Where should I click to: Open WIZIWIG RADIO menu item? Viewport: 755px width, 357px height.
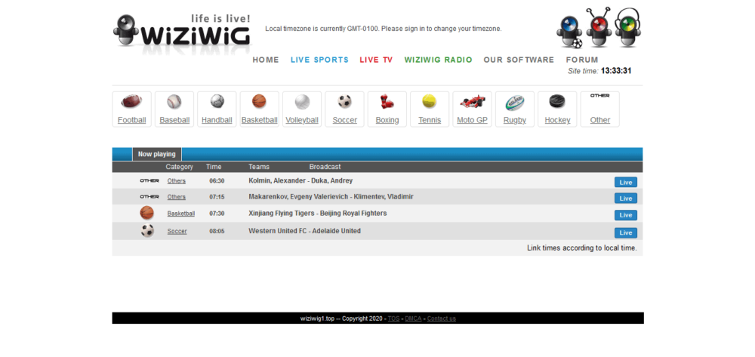(x=438, y=60)
